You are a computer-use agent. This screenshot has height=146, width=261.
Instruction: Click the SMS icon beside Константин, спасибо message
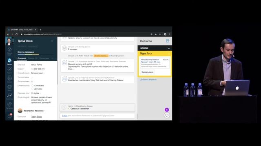64,79
